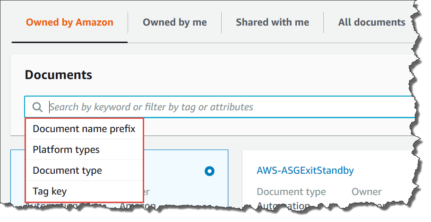Open the Owned by me tab

pyautogui.click(x=175, y=22)
